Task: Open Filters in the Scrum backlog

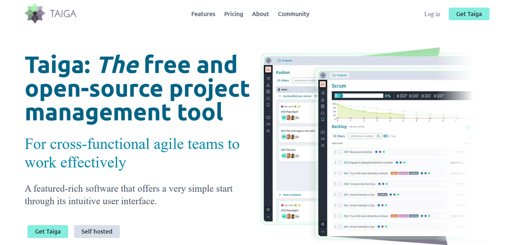Action: coord(339,136)
